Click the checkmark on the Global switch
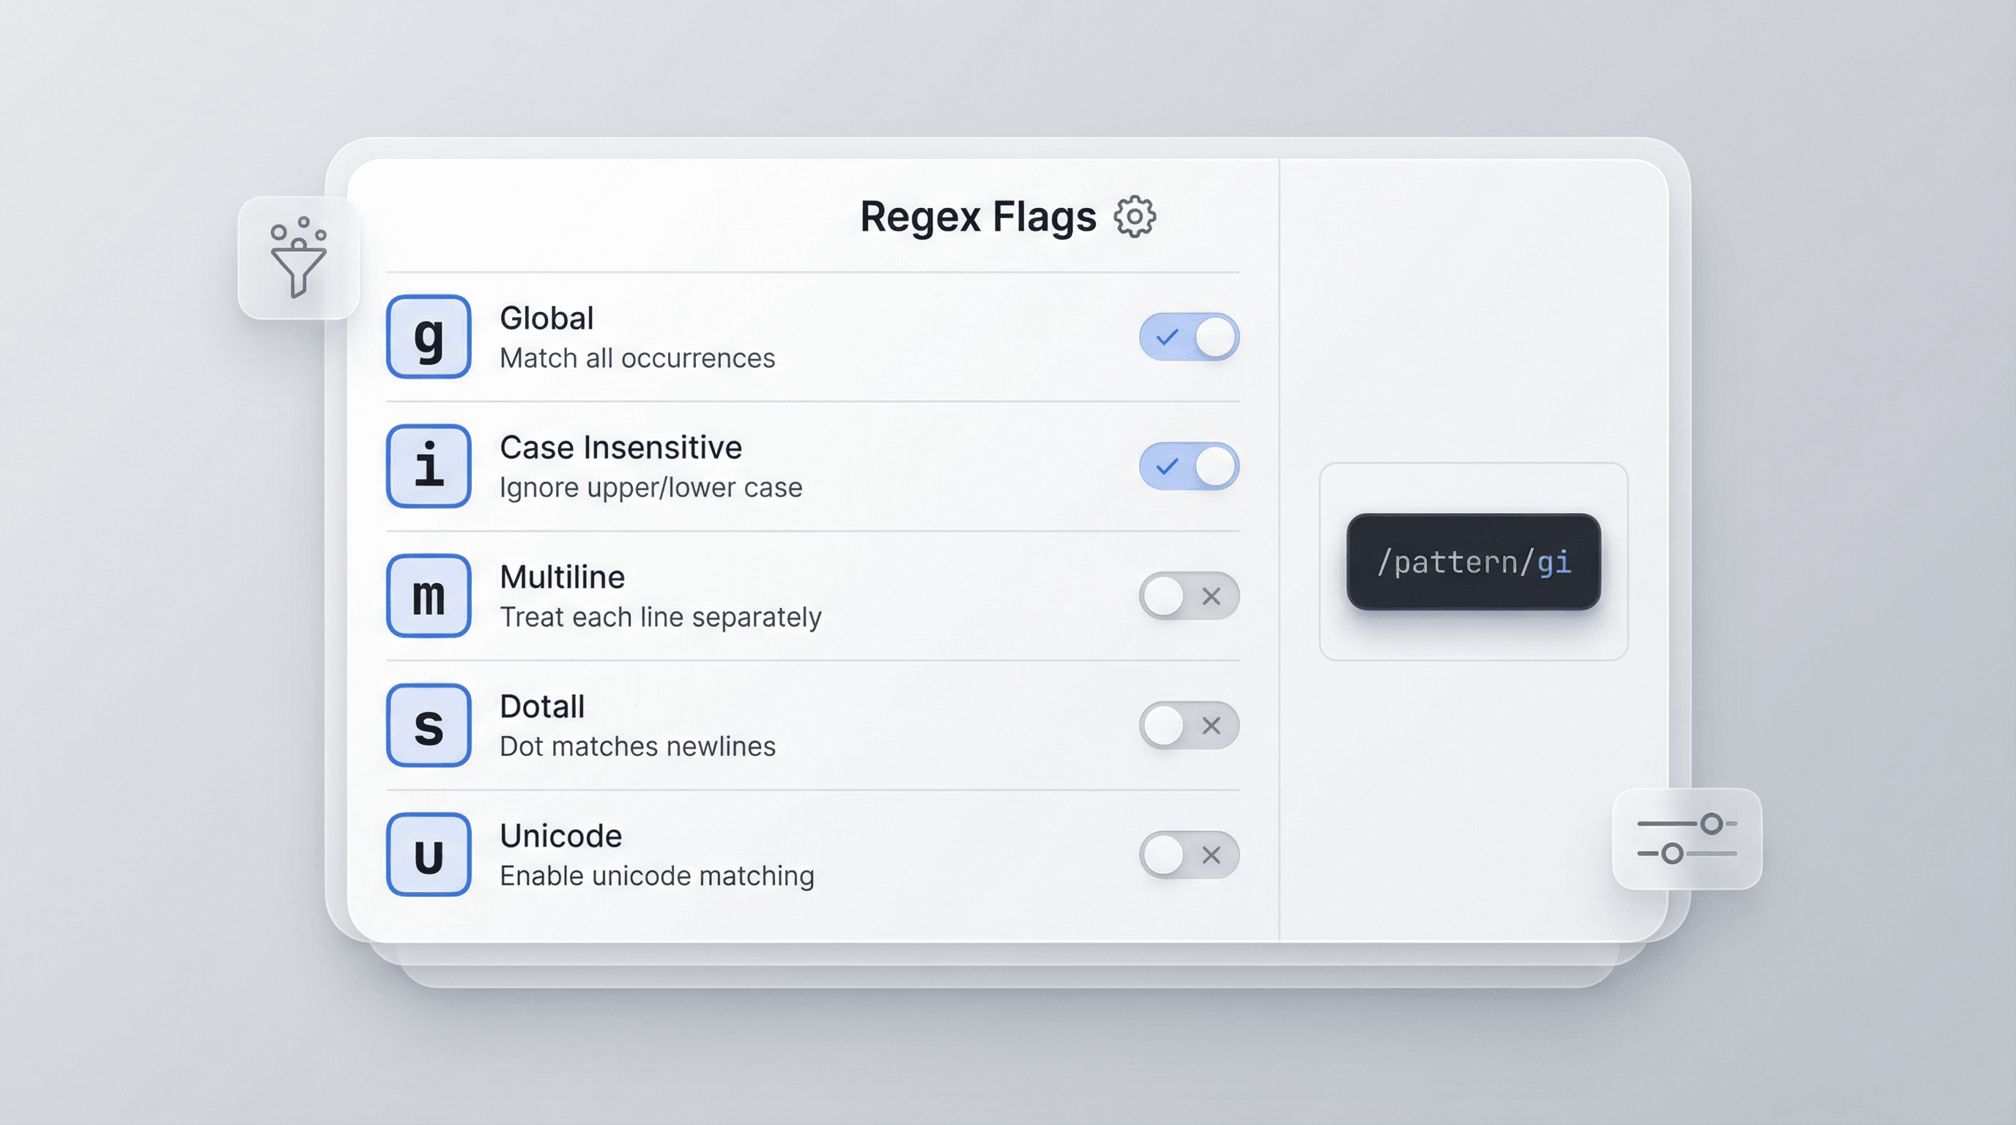Screen dimensions: 2016x1125 1167,337
